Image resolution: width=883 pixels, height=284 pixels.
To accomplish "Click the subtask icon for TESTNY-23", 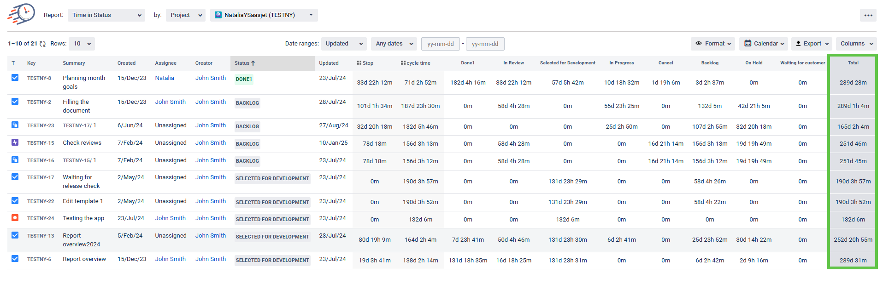I will point(15,125).
